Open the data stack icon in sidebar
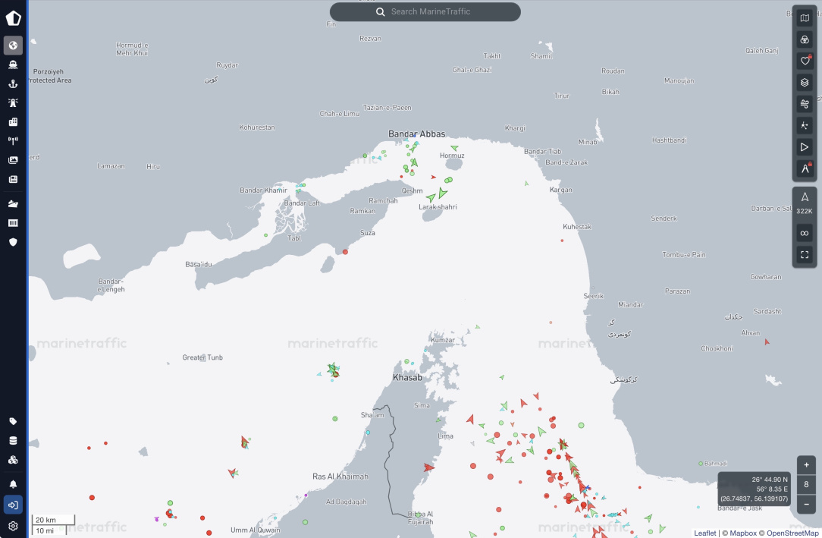The width and height of the screenshot is (822, 538). click(x=13, y=440)
